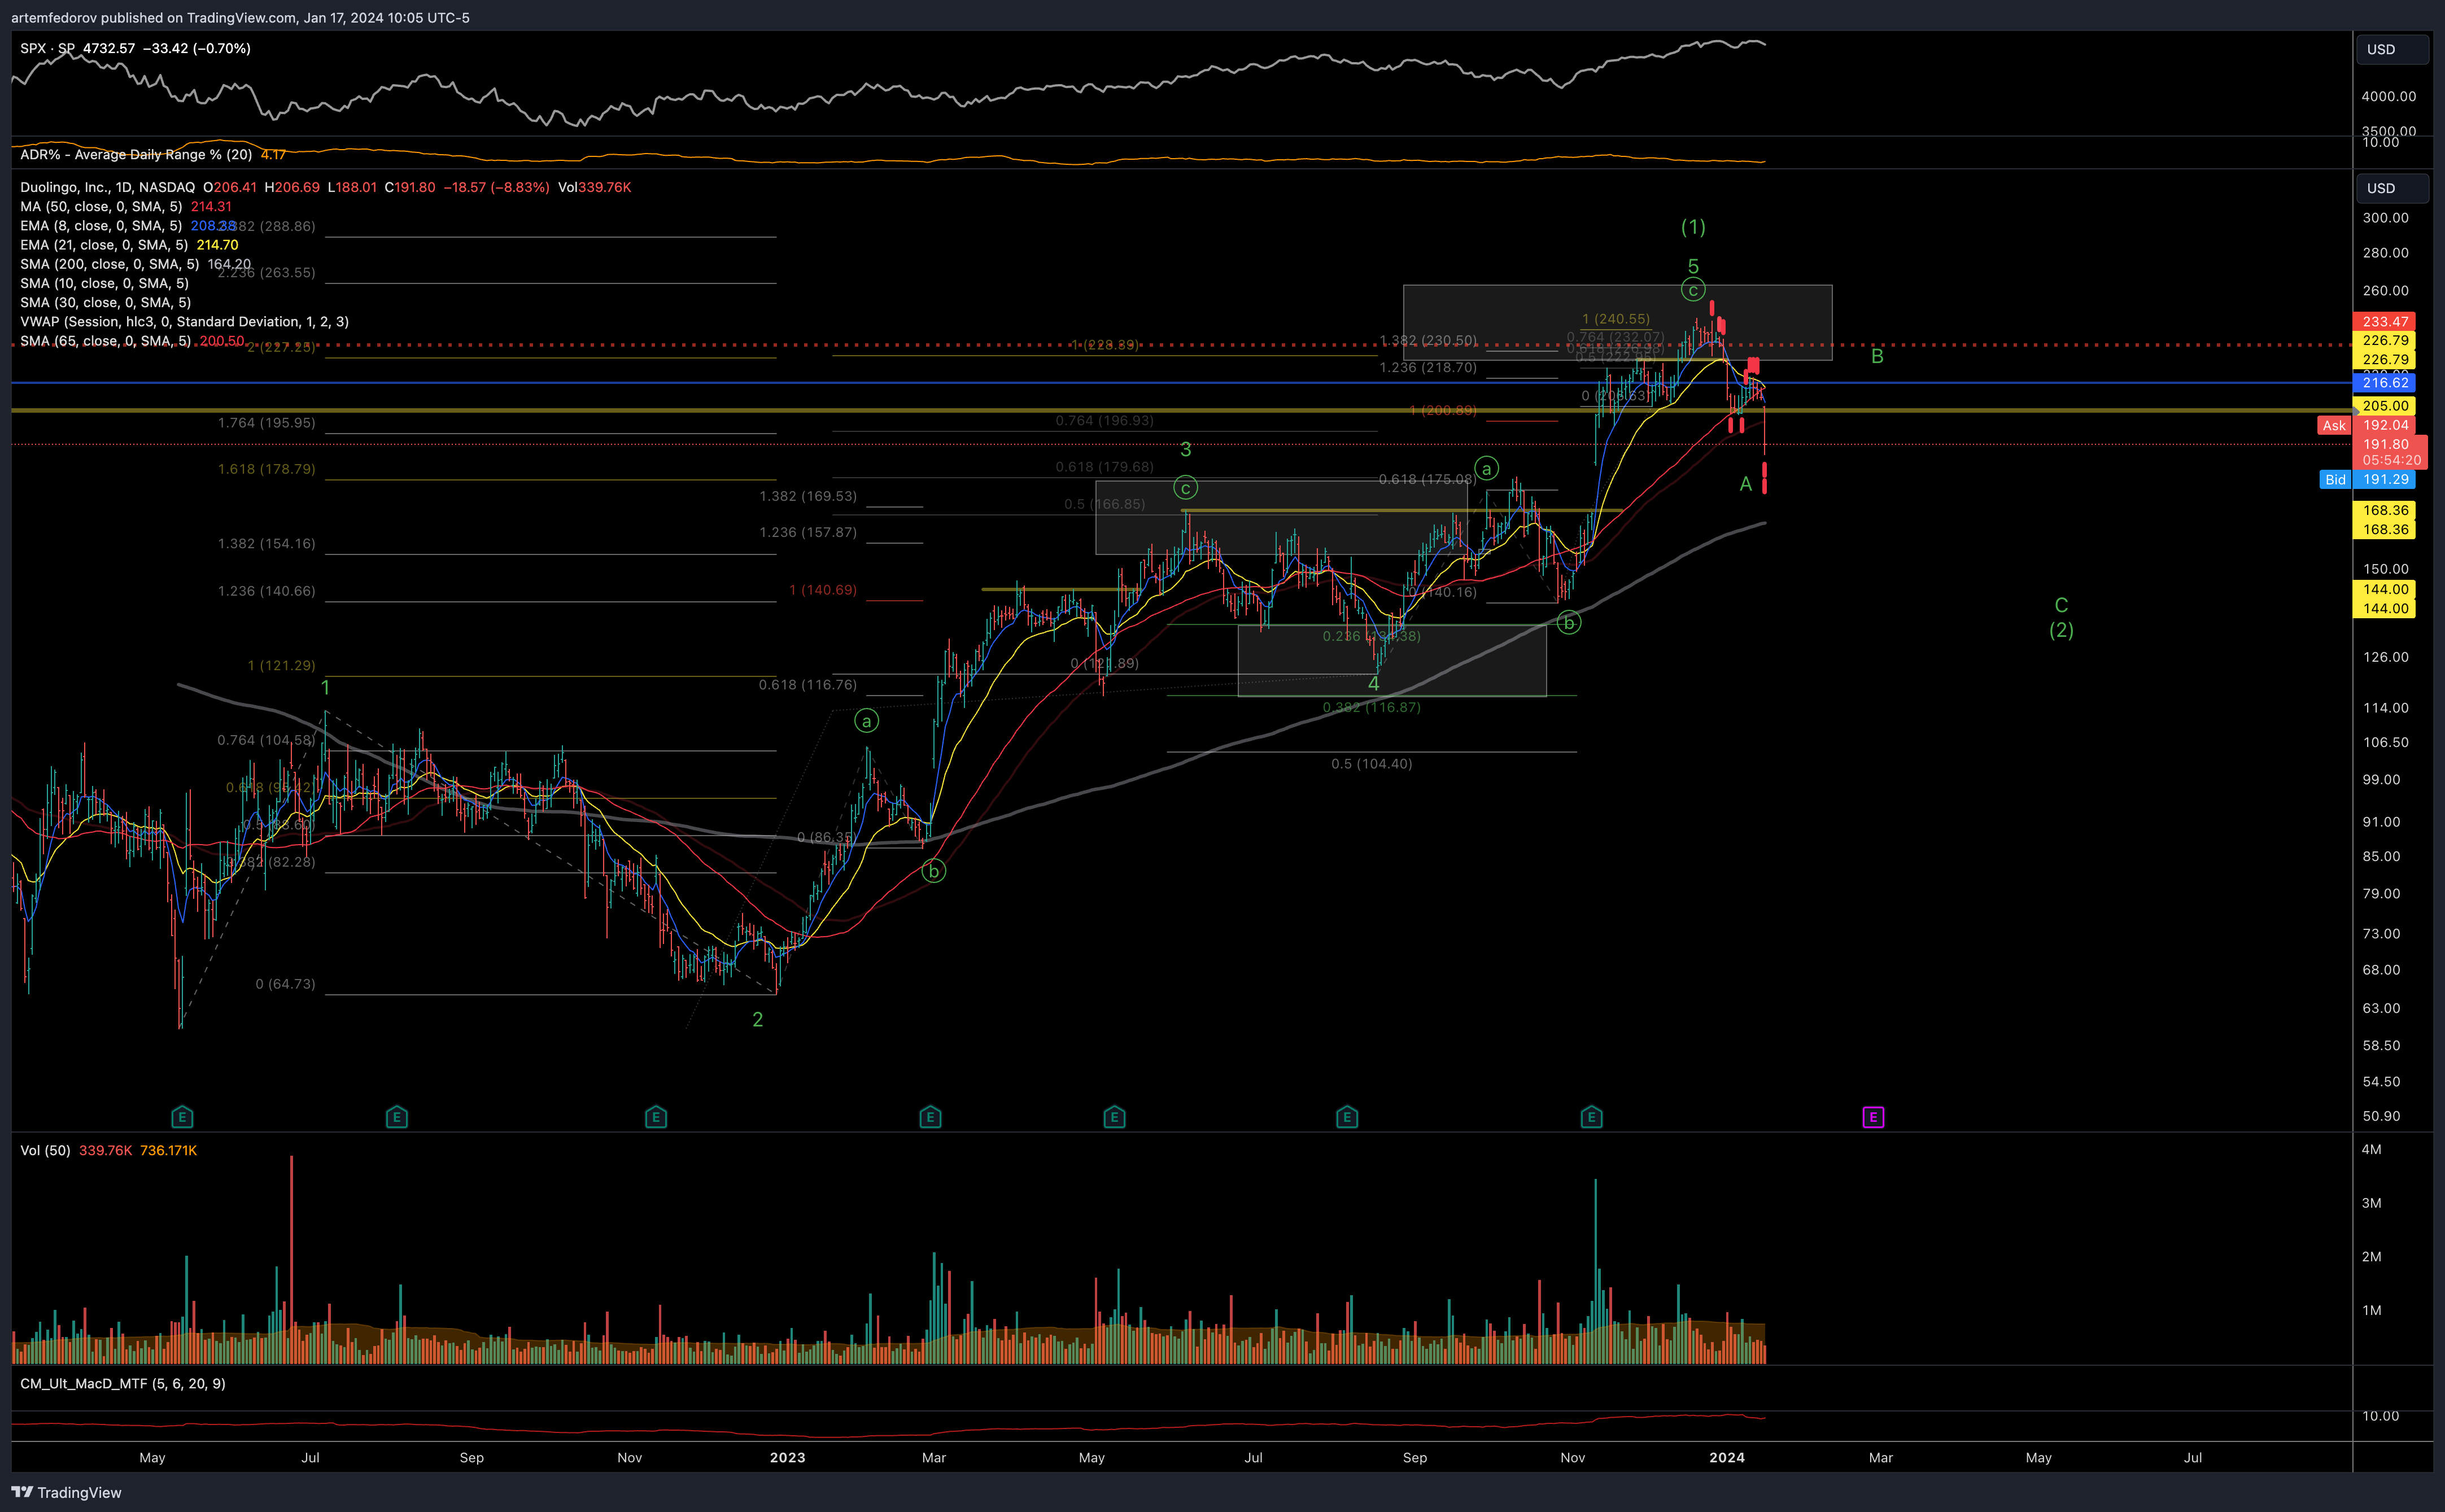Image resolution: width=2445 pixels, height=1512 pixels.
Task: Click the yellow 205.00 price label
Action: click(2385, 406)
